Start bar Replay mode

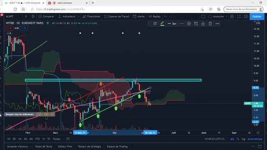tap(155, 17)
